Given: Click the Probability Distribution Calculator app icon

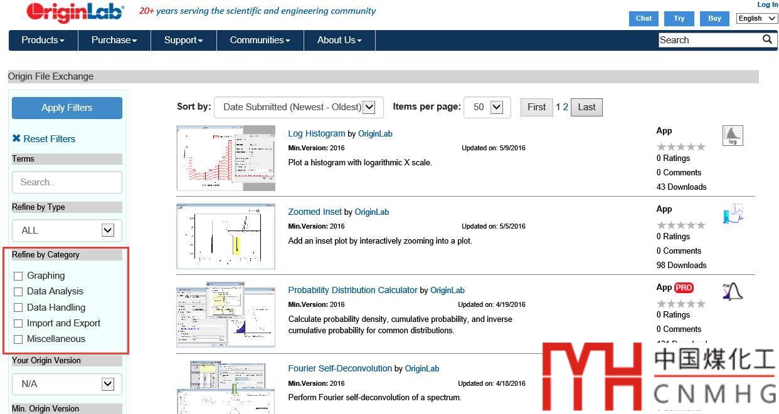Looking at the screenshot, I should tap(732, 292).
